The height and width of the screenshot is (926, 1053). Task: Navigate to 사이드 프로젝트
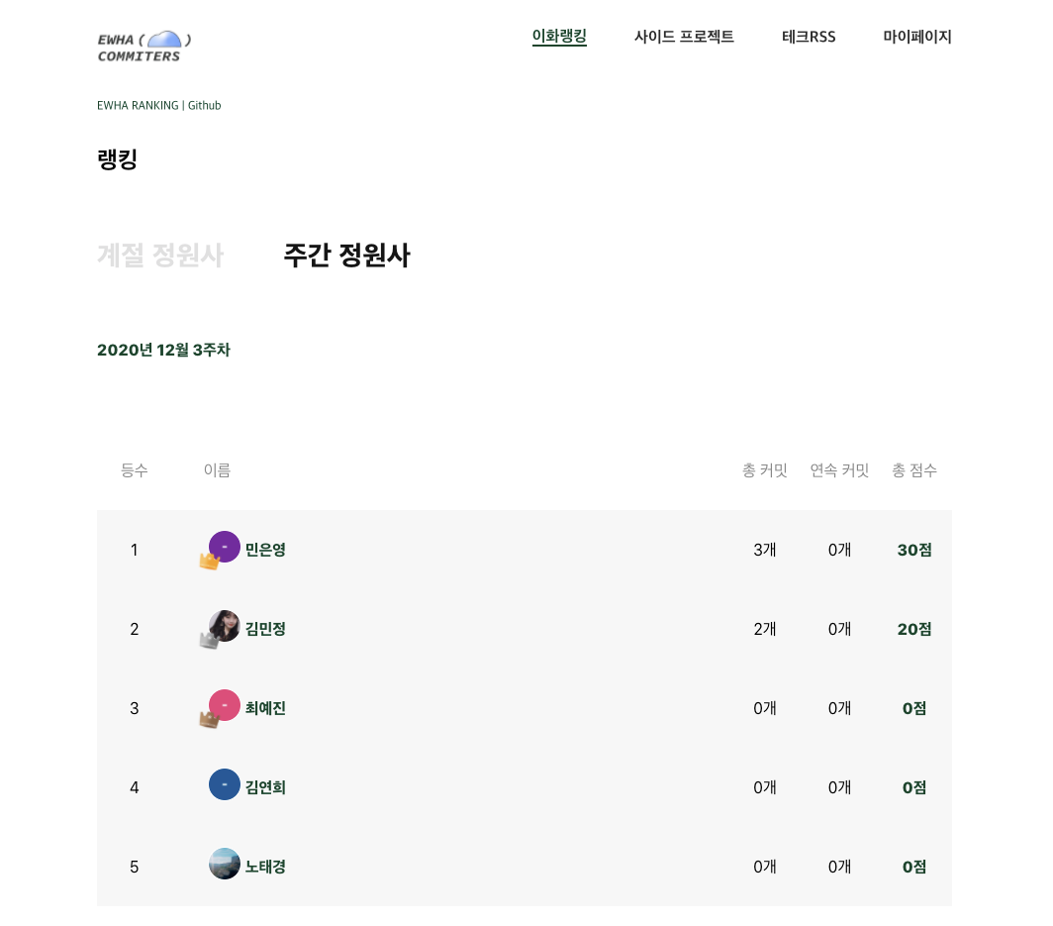[x=684, y=37]
